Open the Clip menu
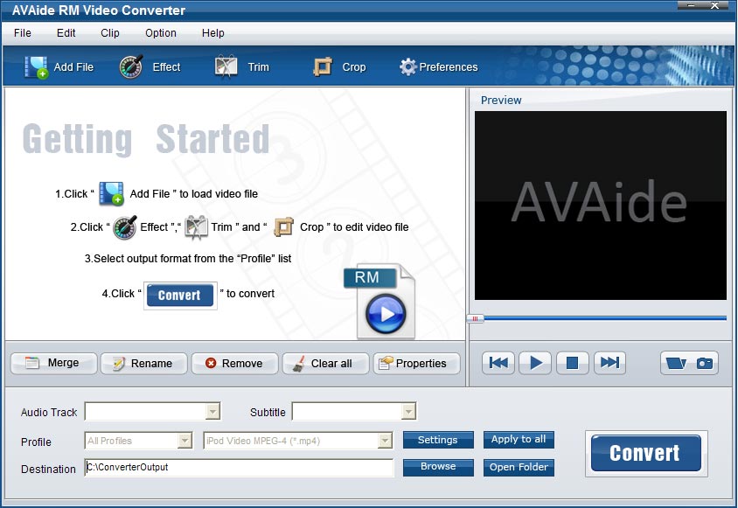This screenshot has width=738, height=508. (x=109, y=33)
